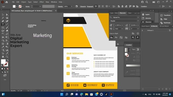This screenshot has width=173, height=97.
Task: Select the Curvature tool
Action: pyautogui.click(x=7, y=21)
